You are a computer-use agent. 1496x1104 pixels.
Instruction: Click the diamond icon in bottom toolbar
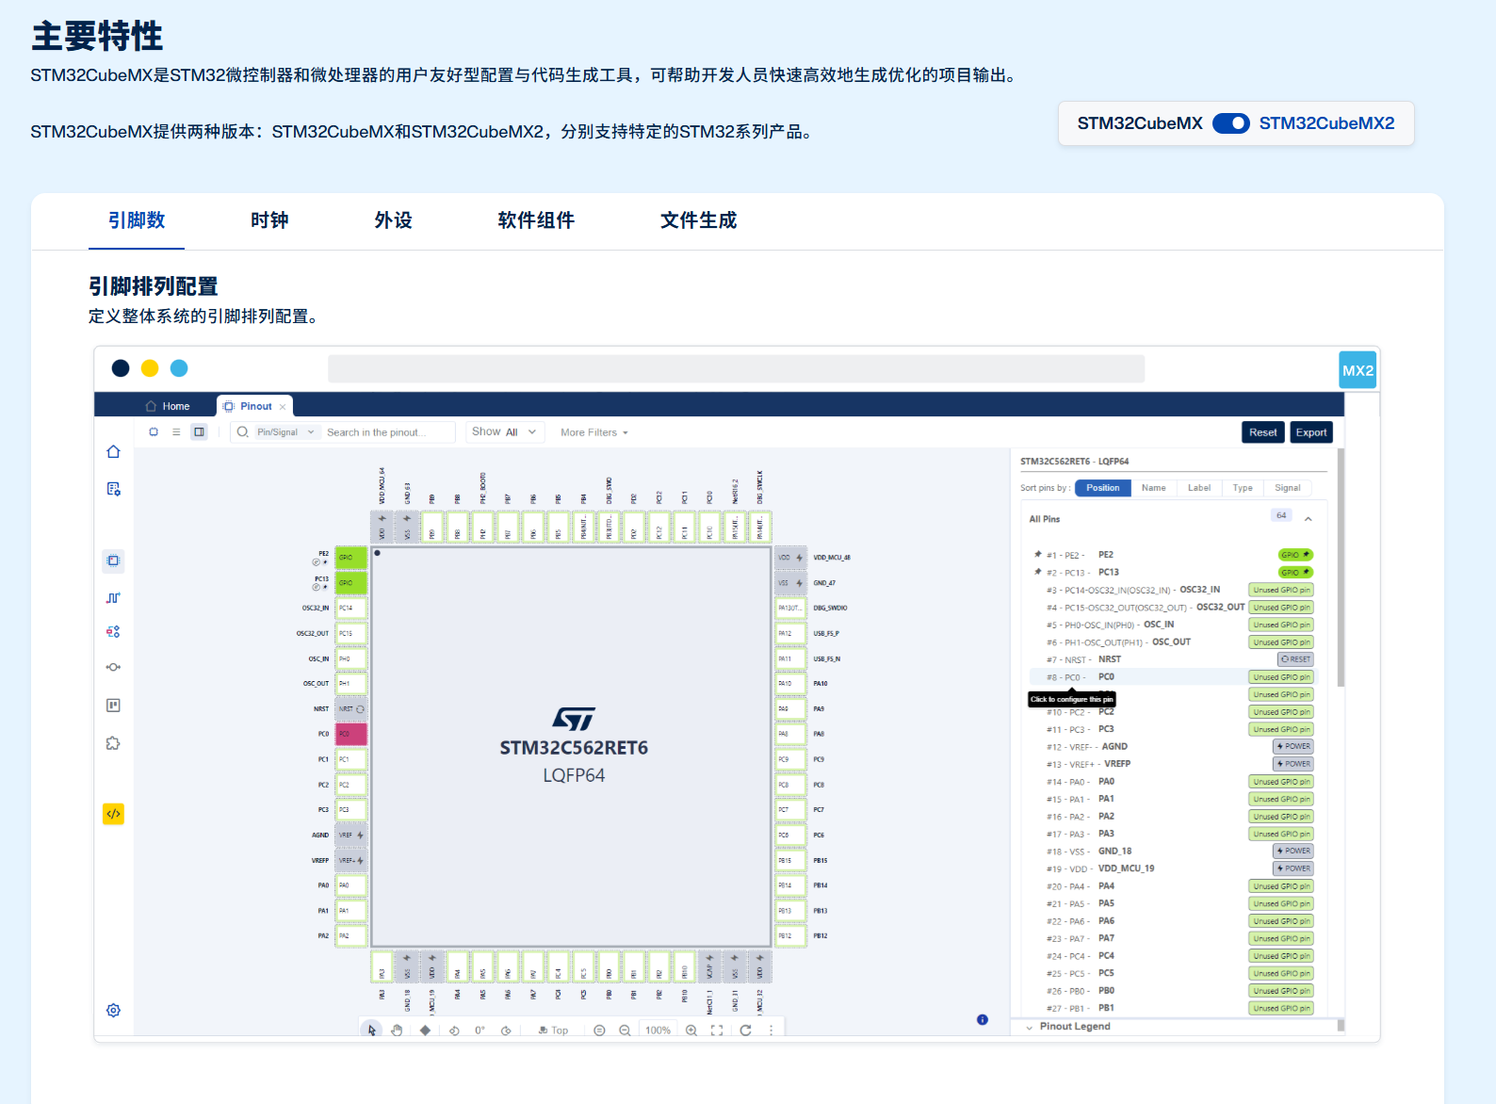pos(425,1031)
